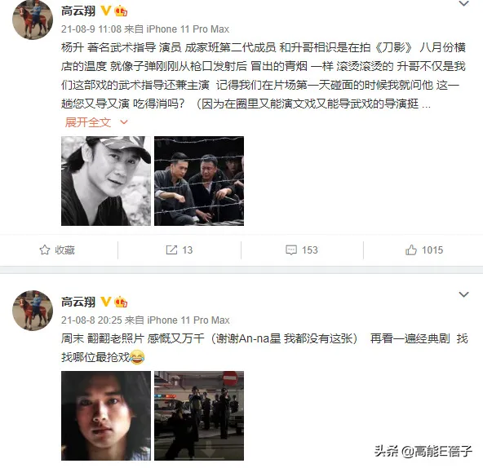Open the second post's profile avatar

[33, 311]
